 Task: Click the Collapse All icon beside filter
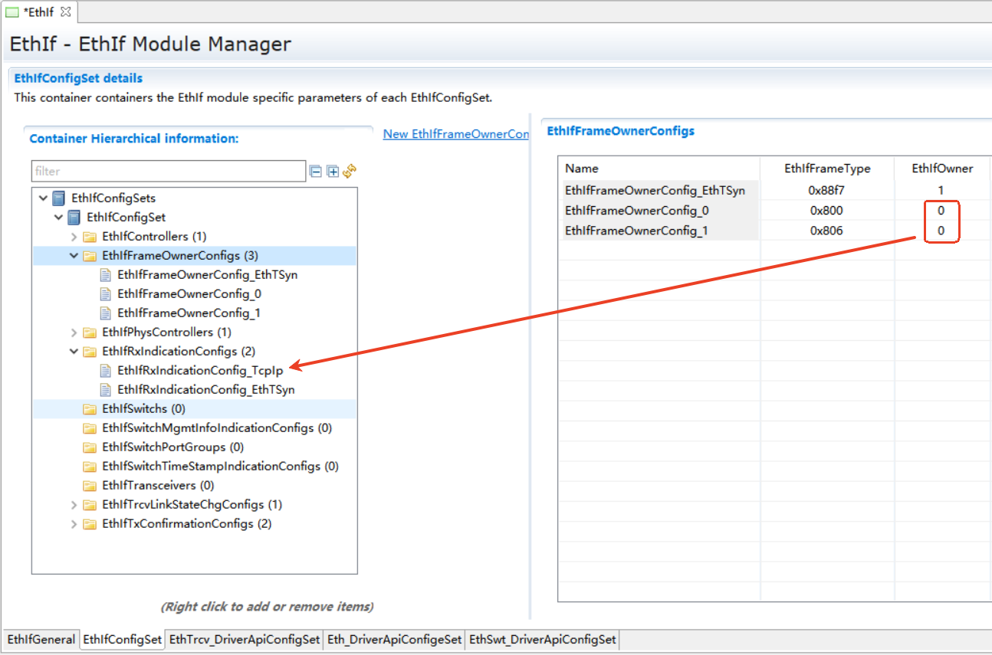316,172
